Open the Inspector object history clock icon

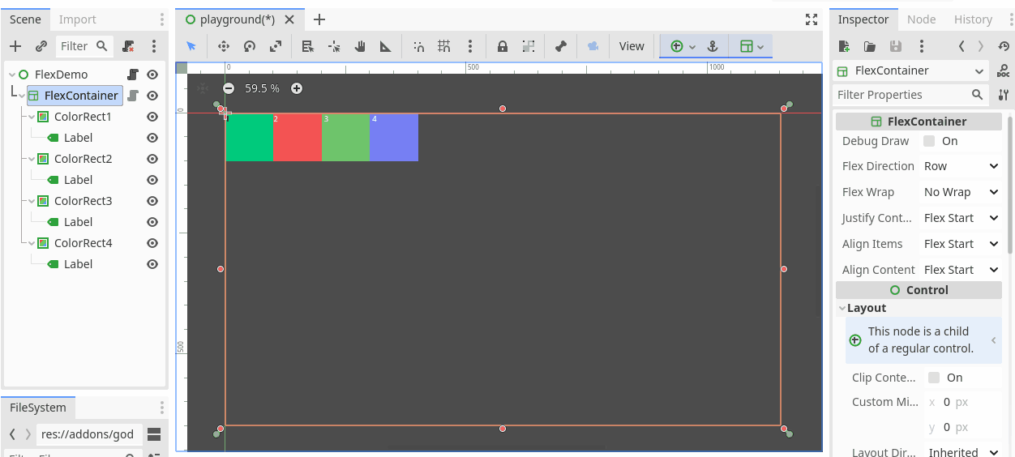coord(1004,46)
